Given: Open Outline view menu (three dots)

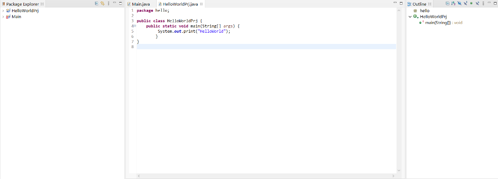Looking at the screenshot, I should click(x=483, y=3).
